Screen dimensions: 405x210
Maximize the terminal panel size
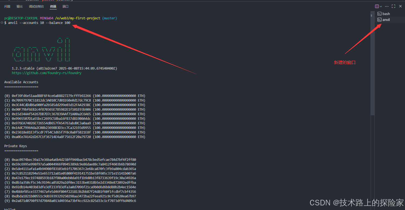pos(393,6)
